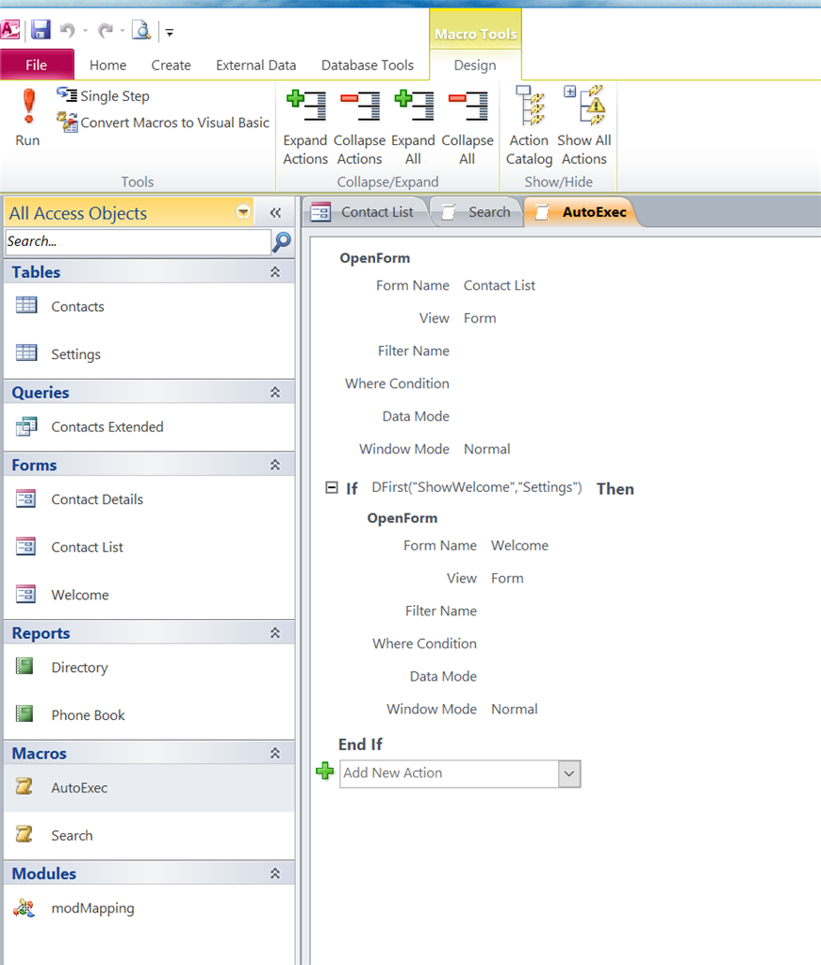
Task: Switch to the Search document tab
Action: click(477, 212)
